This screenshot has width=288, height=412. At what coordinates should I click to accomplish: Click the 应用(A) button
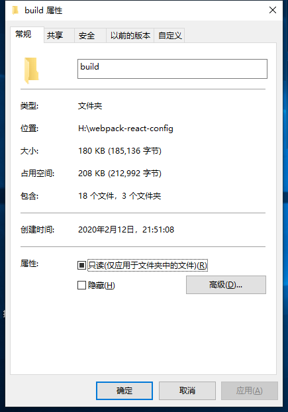click(x=250, y=391)
